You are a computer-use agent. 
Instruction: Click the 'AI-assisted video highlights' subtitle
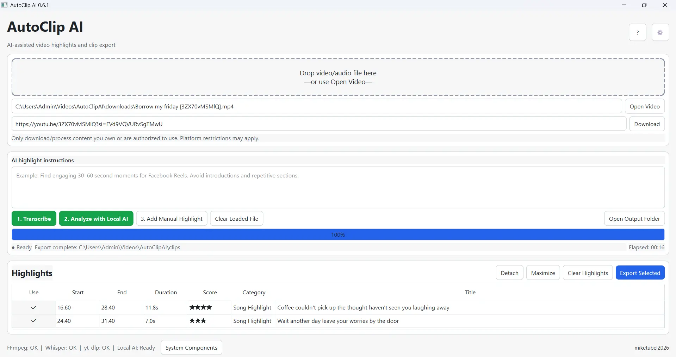click(x=61, y=45)
